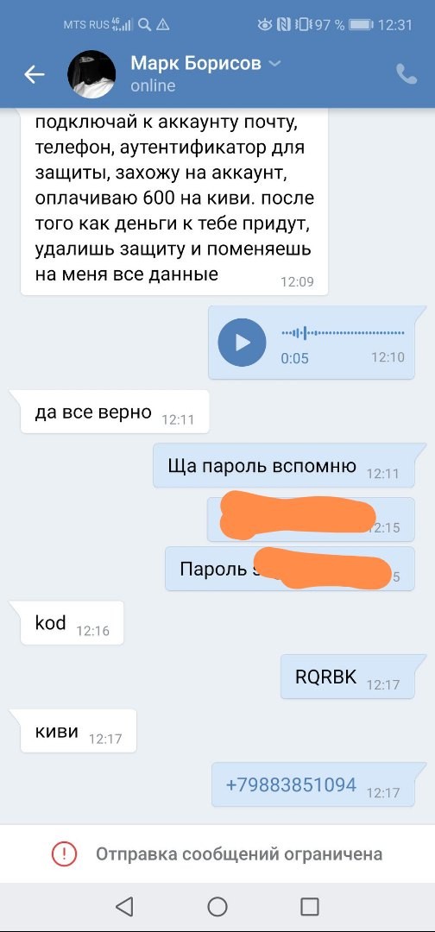Select the "киви" message bubble
This screenshot has width=435, height=932.
(79, 731)
